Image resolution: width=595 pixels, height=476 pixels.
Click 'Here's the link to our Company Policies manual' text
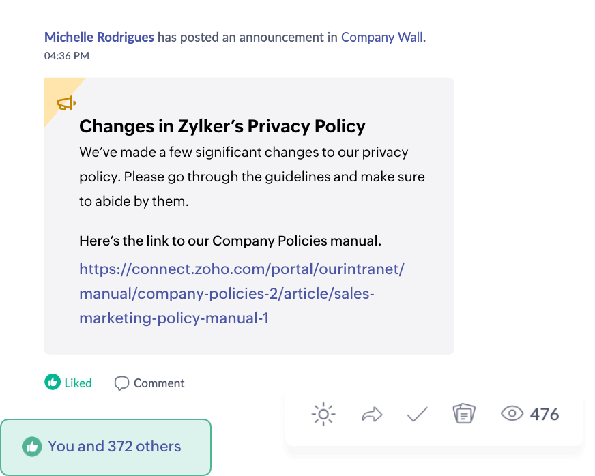pos(231,241)
